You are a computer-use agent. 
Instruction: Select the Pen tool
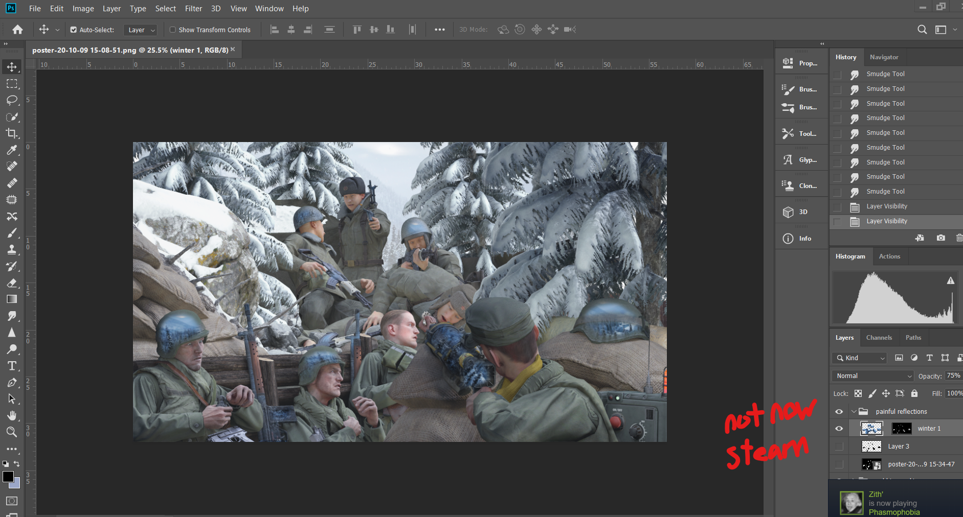click(12, 382)
